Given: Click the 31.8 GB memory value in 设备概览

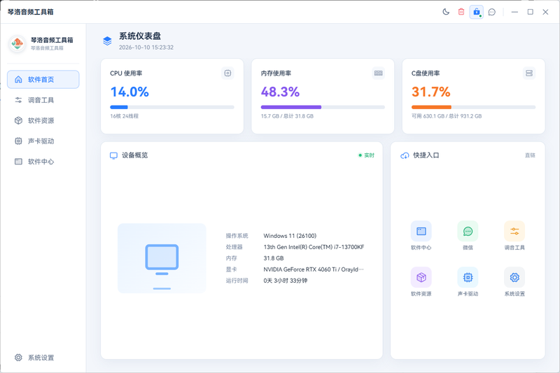Looking at the screenshot, I should pyautogui.click(x=274, y=258).
